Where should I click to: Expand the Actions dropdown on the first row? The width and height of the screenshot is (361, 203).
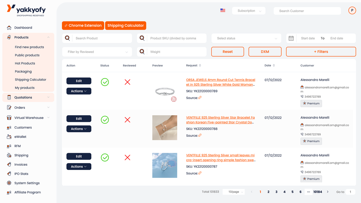pyautogui.click(x=79, y=91)
